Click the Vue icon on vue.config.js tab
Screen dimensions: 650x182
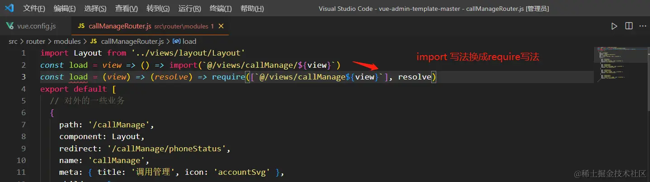[x=9, y=26]
